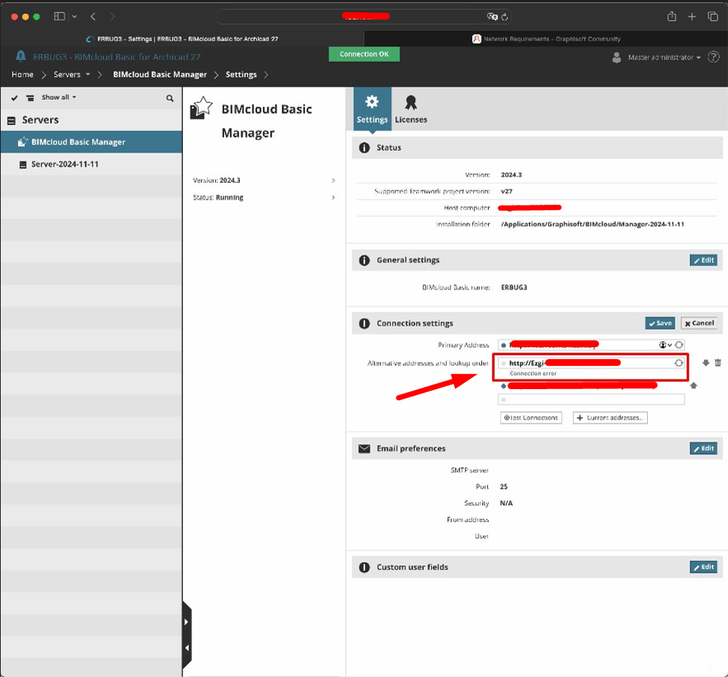Delete the http://Ezgi alternative address
Screen dimensions: 728x677
[x=718, y=363]
